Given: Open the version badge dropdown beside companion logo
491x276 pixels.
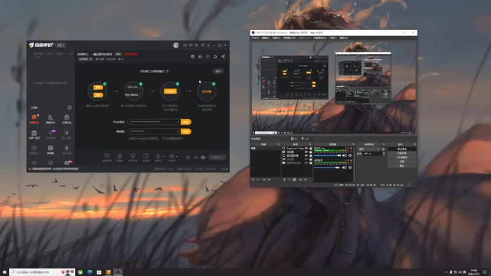Looking at the screenshot, I should coord(61,45).
